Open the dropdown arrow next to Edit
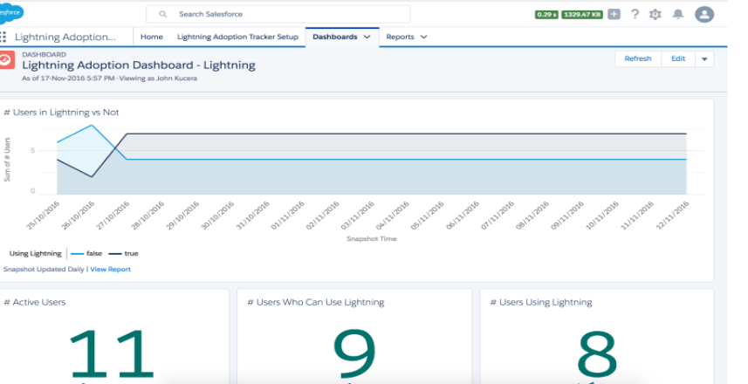 tap(704, 59)
